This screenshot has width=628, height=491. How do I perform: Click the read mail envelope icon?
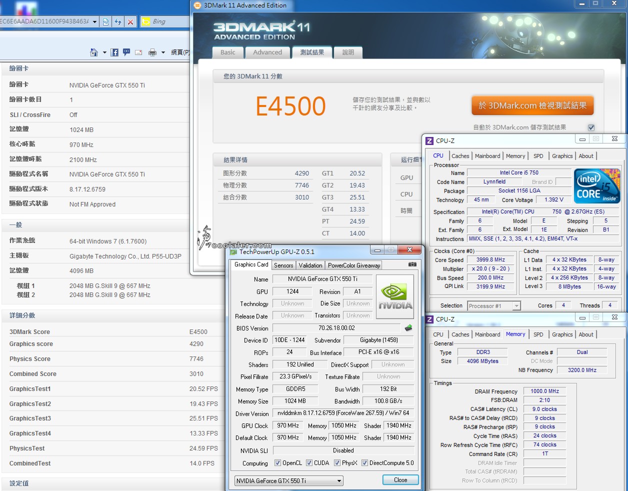[138, 52]
